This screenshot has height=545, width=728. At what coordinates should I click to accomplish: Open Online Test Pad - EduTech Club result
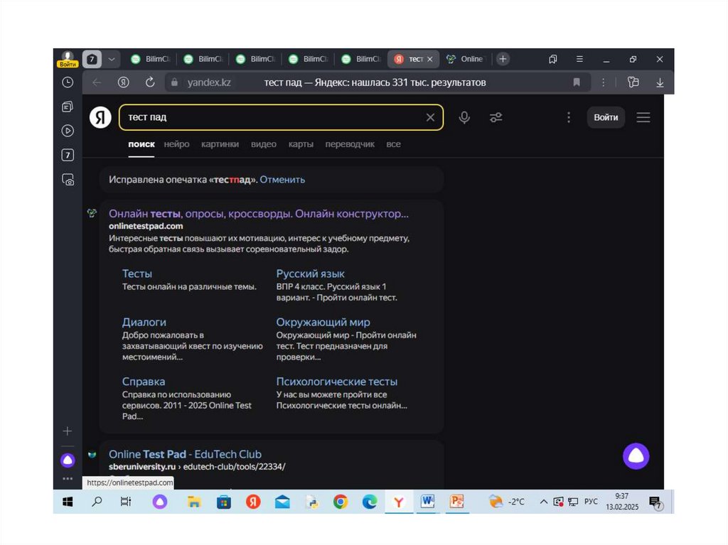point(185,455)
